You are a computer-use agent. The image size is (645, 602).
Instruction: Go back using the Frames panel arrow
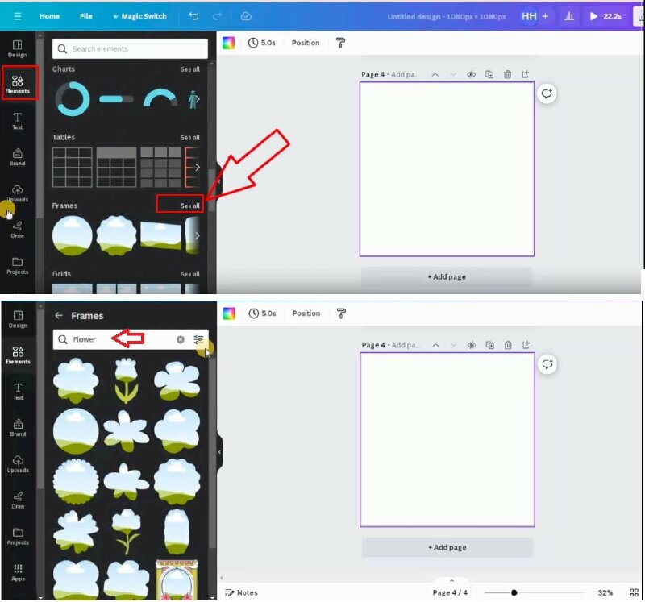click(59, 316)
